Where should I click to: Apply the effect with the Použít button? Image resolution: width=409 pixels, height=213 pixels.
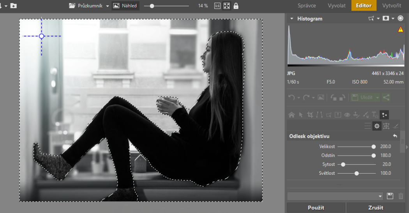(x=316, y=208)
